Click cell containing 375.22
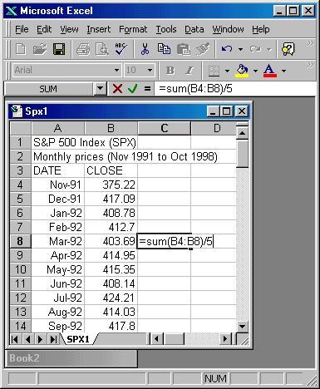The height and width of the screenshot is (389, 320). (111, 185)
